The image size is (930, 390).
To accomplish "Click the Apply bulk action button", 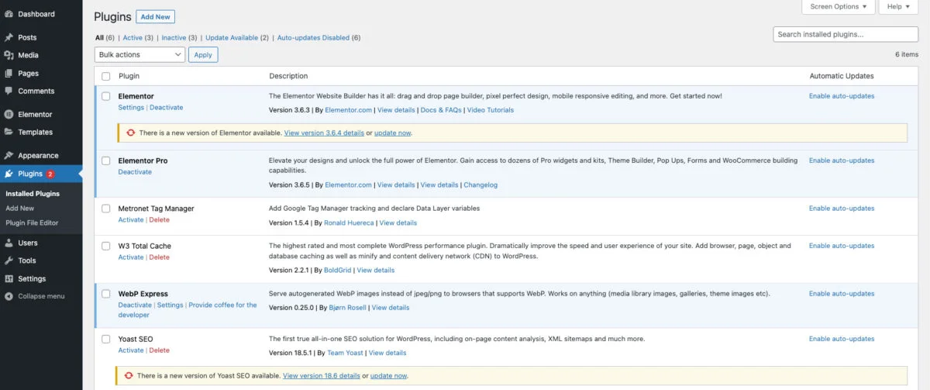I will [203, 54].
